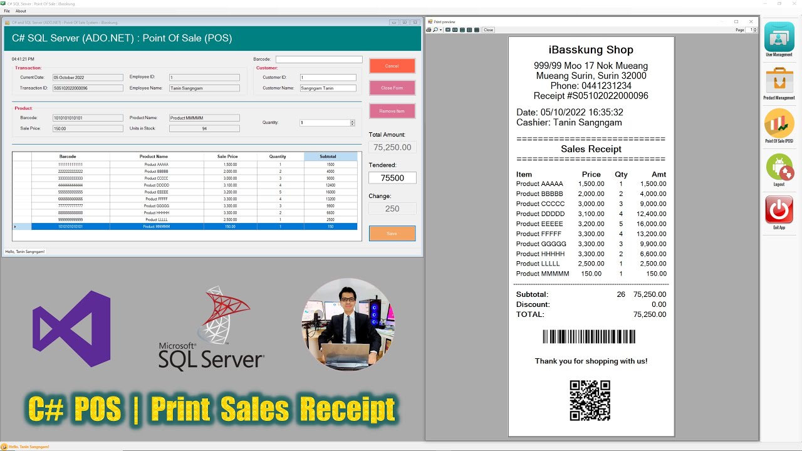Click the Close button in Print preview toolbar
The width and height of the screenshot is (802, 451).
point(488,29)
